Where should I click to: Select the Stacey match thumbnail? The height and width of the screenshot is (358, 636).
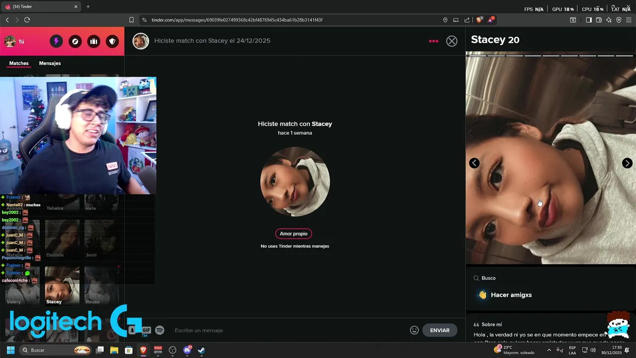pyautogui.click(x=62, y=286)
